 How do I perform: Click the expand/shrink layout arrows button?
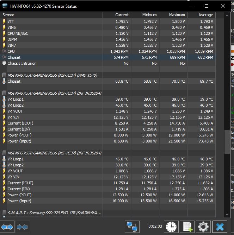7,227
